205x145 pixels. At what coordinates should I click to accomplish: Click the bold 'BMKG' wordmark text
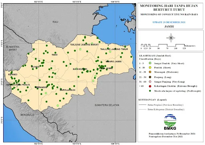(x=170, y=128)
